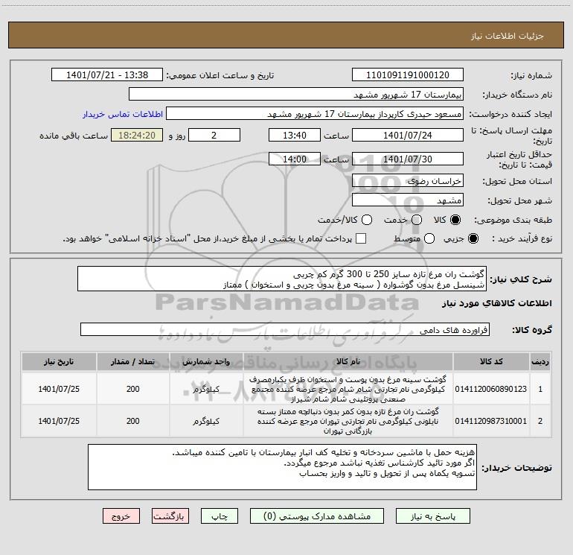573x555 pixels.
Task: Click the واحد شمارش column header
Action: coord(206,362)
